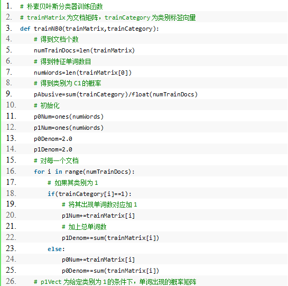Click the comment '# 得到类别为C1的概率'
The height and width of the screenshot is (286, 288).
coord(68,83)
